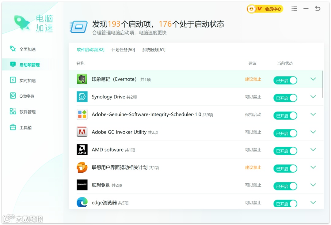
Task: Select the 软件启动项[82] tab
Action: pyautogui.click(x=90, y=50)
